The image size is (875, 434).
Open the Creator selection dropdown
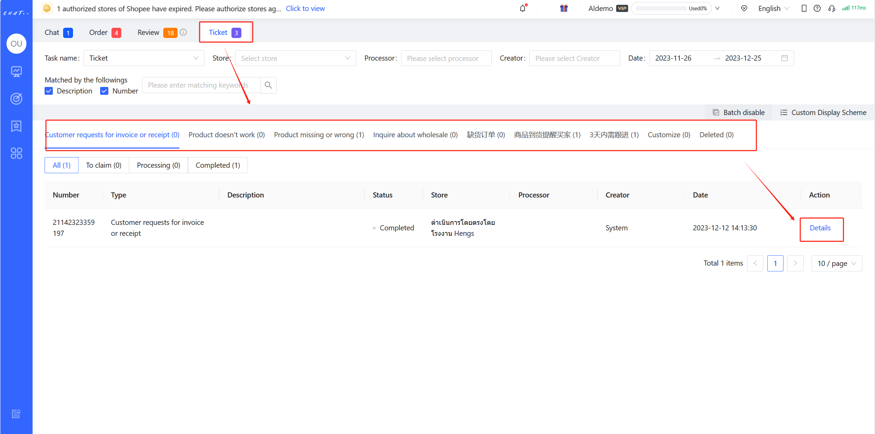coord(575,58)
